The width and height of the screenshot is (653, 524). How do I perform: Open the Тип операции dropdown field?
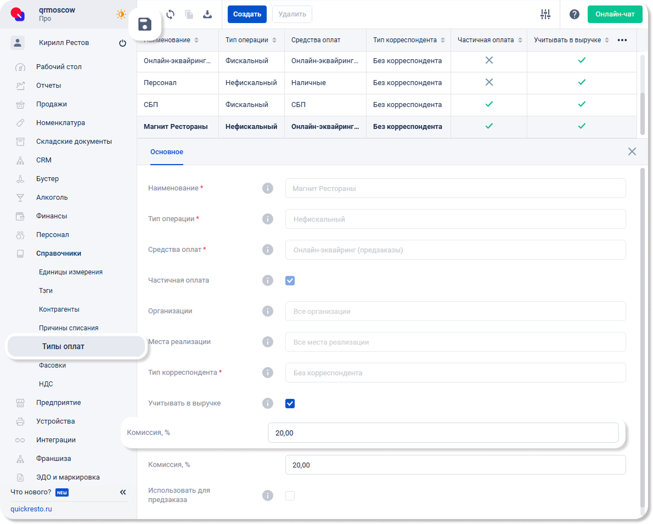455,219
